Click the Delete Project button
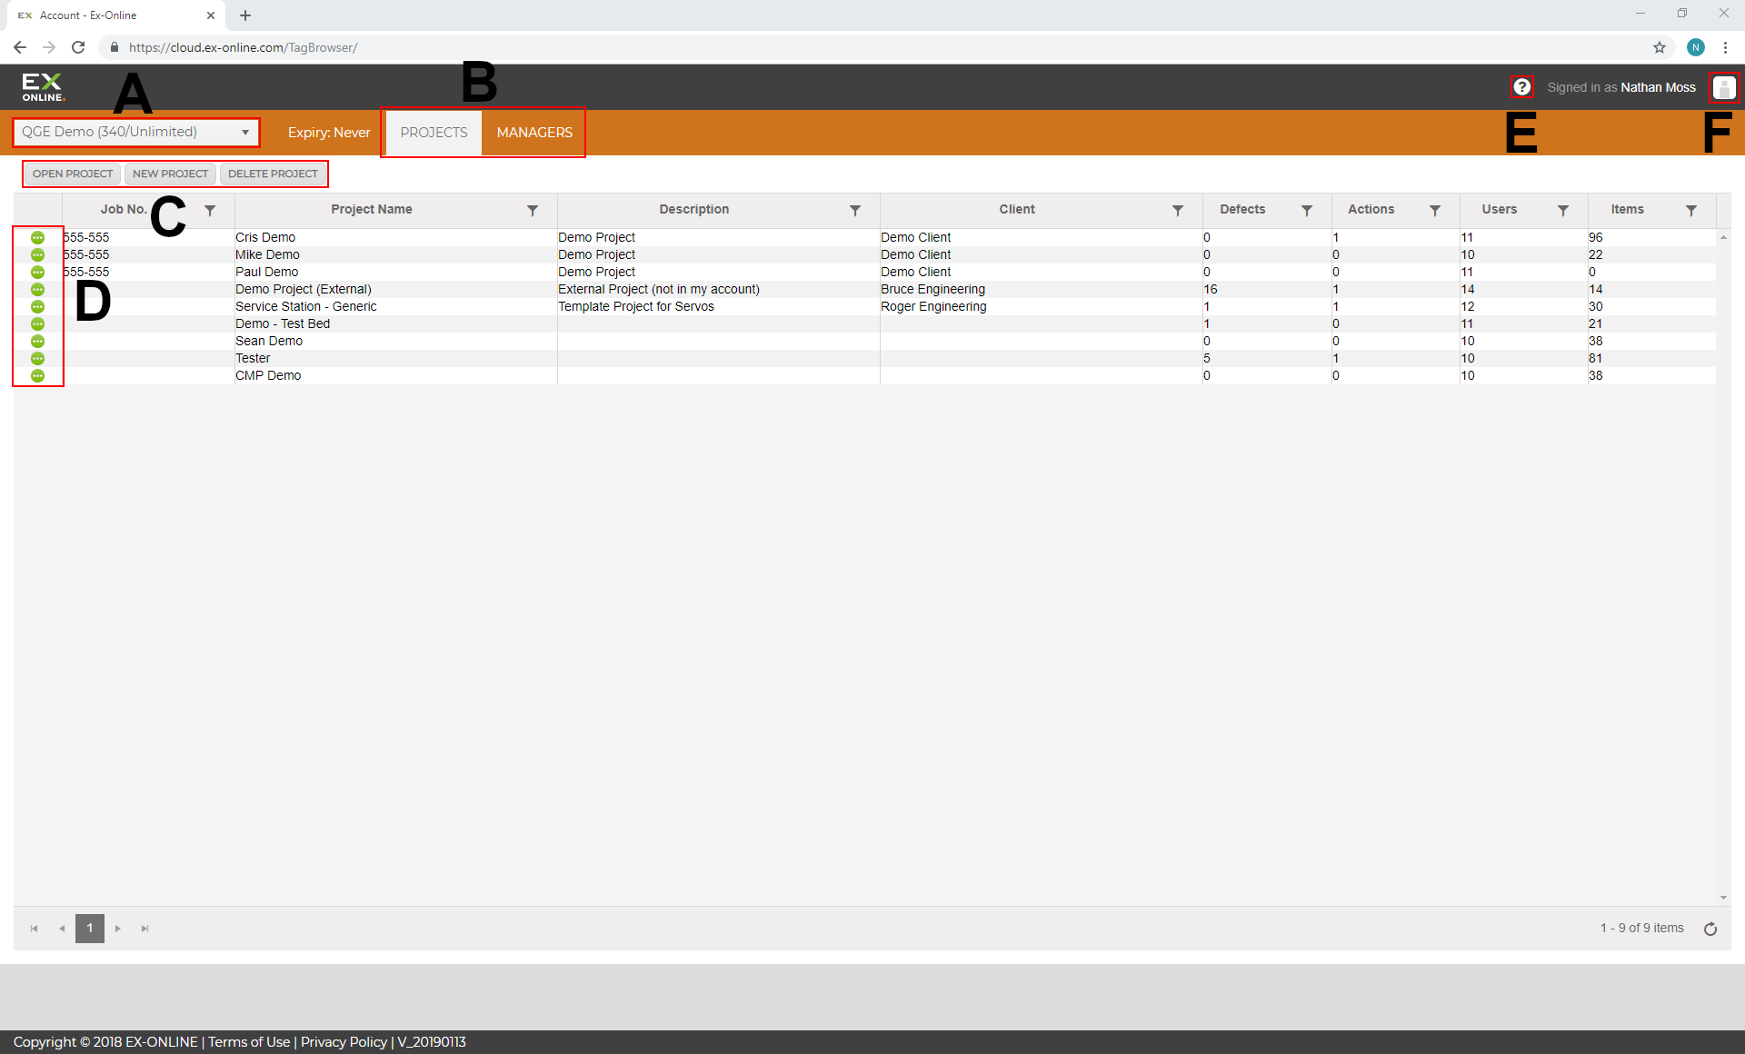This screenshot has width=1745, height=1054. (x=273, y=174)
